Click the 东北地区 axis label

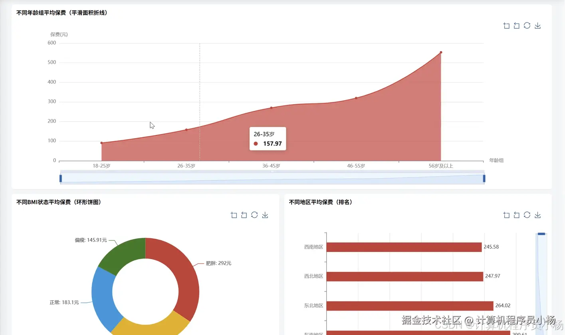tap(313, 306)
